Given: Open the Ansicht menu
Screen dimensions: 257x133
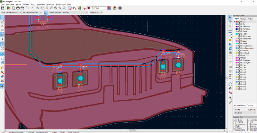Looking at the screenshot, I should pos(18,4).
